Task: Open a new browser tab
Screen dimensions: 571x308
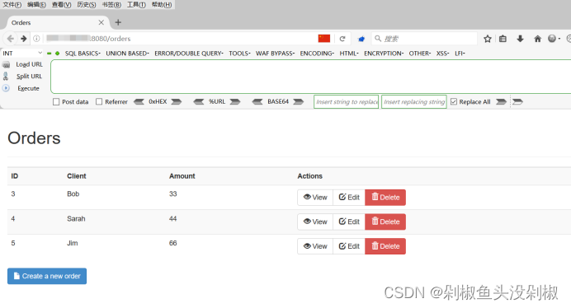Action: click(x=118, y=22)
